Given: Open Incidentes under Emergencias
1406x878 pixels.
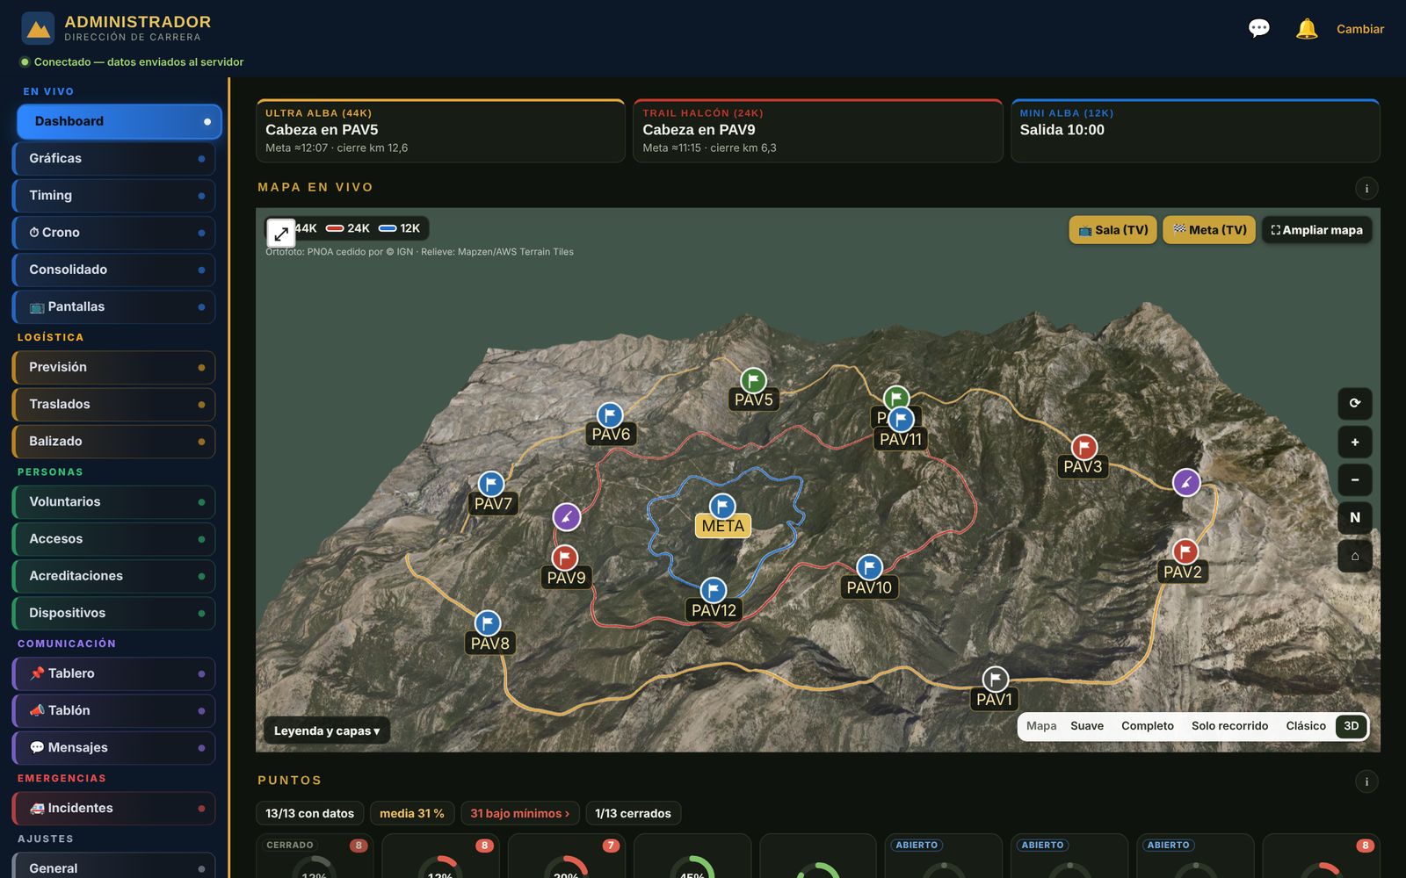Looking at the screenshot, I should (114, 809).
